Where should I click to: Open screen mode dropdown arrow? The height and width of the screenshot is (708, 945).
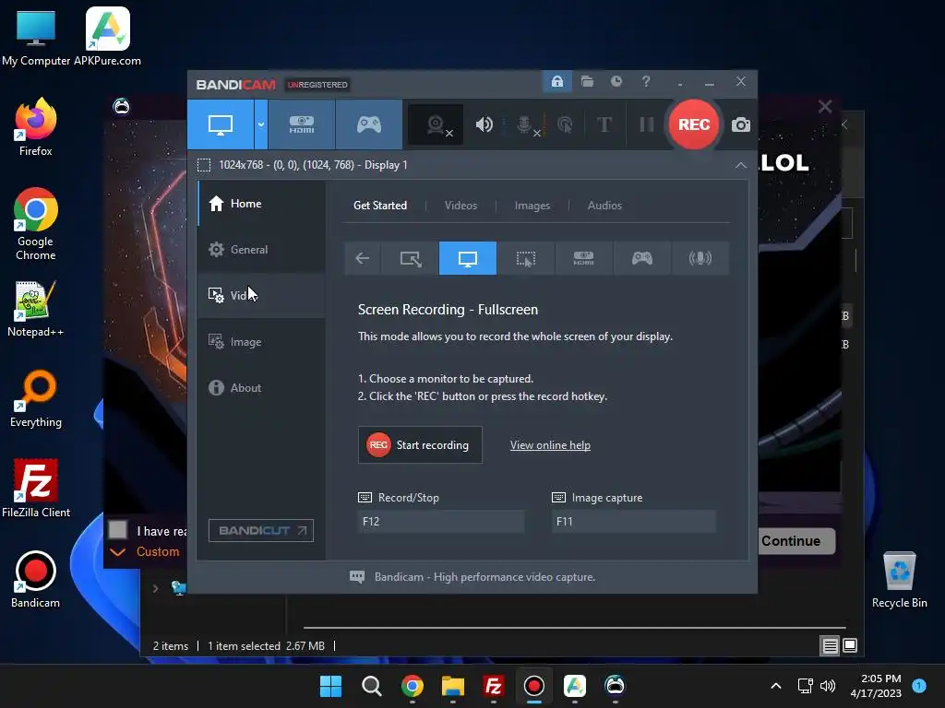coord(261,124)
